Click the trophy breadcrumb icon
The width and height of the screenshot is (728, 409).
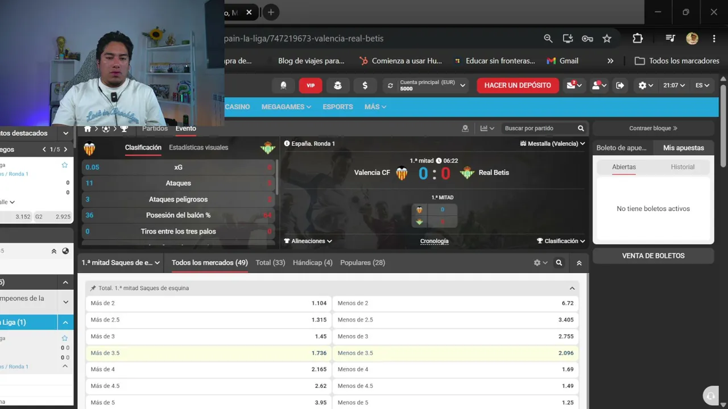(124, 129)
